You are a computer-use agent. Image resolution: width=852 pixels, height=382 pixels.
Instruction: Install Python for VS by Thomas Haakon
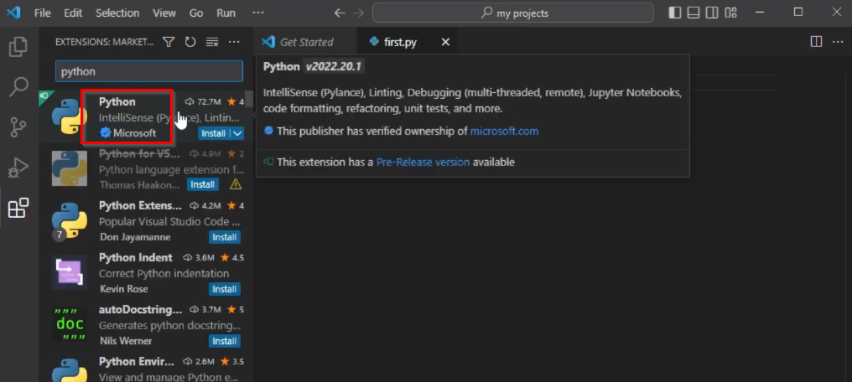(x=202, y=185)
